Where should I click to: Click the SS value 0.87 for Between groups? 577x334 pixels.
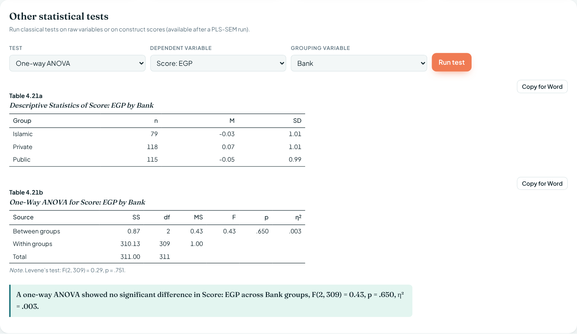134,231
